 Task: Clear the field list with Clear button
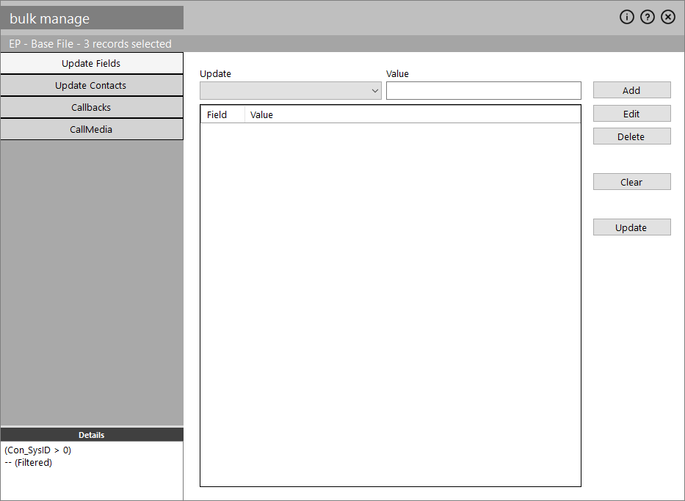631,182
